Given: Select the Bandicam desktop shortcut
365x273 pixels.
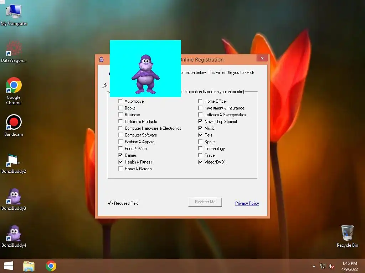Looking at the screenshot, I should click(x=14, y=125).
